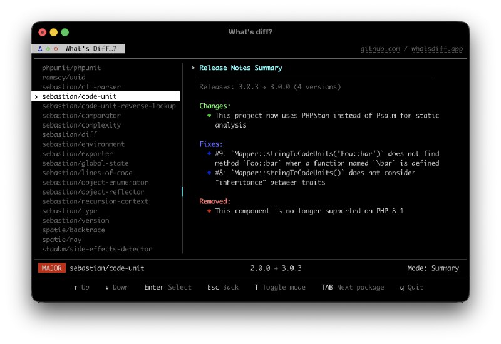Click the red bullet beside the PHP 8.1 removal
Viewport: 501px width, 344px height.
[x=209, y=211]
